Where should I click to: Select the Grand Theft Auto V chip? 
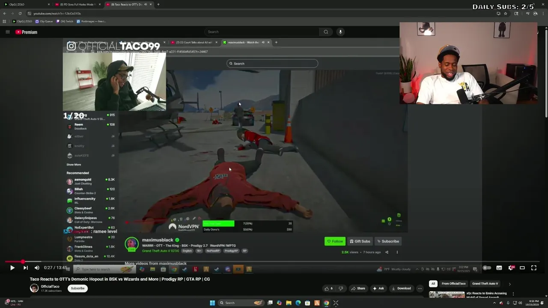pos(485,284)
